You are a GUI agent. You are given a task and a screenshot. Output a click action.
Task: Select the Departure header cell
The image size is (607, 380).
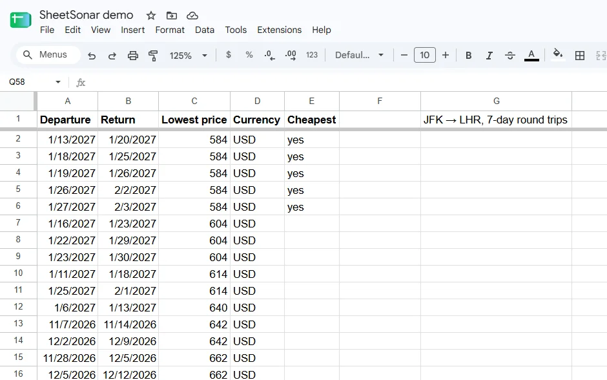(67, 120)
